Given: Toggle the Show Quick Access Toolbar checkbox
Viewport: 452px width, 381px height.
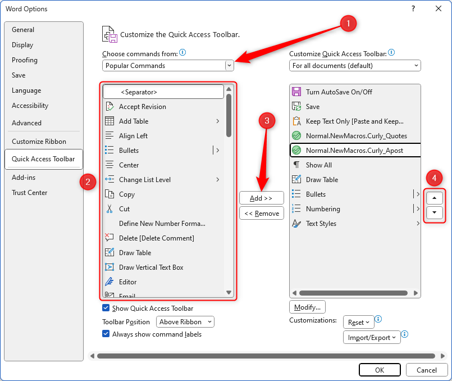Looking at the screenshot, I should click(x=106, y=308).
